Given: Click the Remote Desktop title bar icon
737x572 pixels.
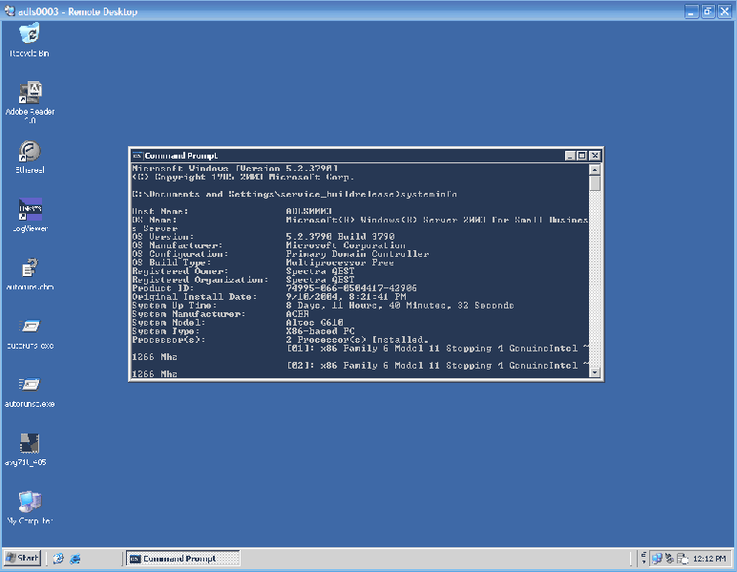Looking at the screenshot, I should click(10, 11).
